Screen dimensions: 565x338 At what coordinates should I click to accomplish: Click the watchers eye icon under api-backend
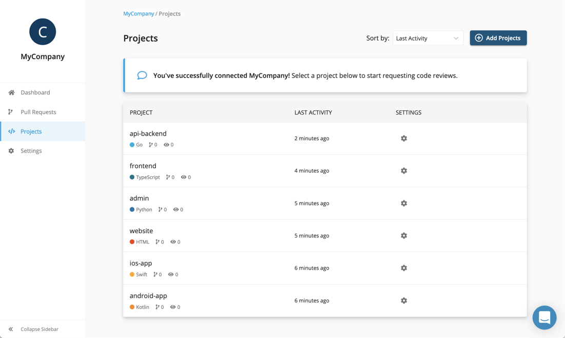tap(166, 145)
